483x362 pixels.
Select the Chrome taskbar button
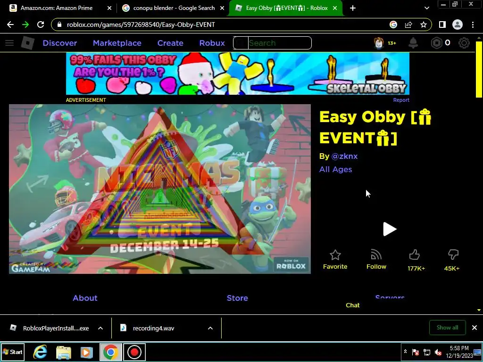click(110, 352)
